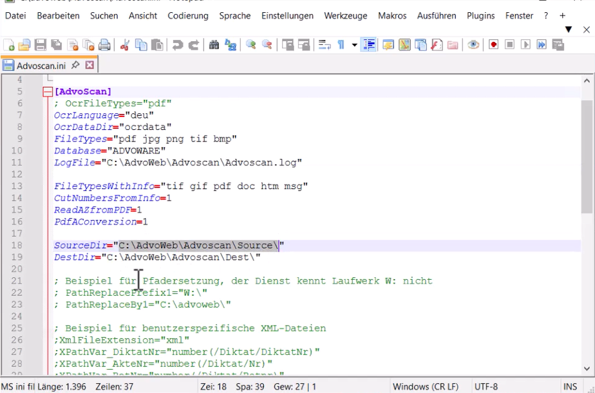Open Windows (CR LF) line ending selector

click(x=426, y=387)
